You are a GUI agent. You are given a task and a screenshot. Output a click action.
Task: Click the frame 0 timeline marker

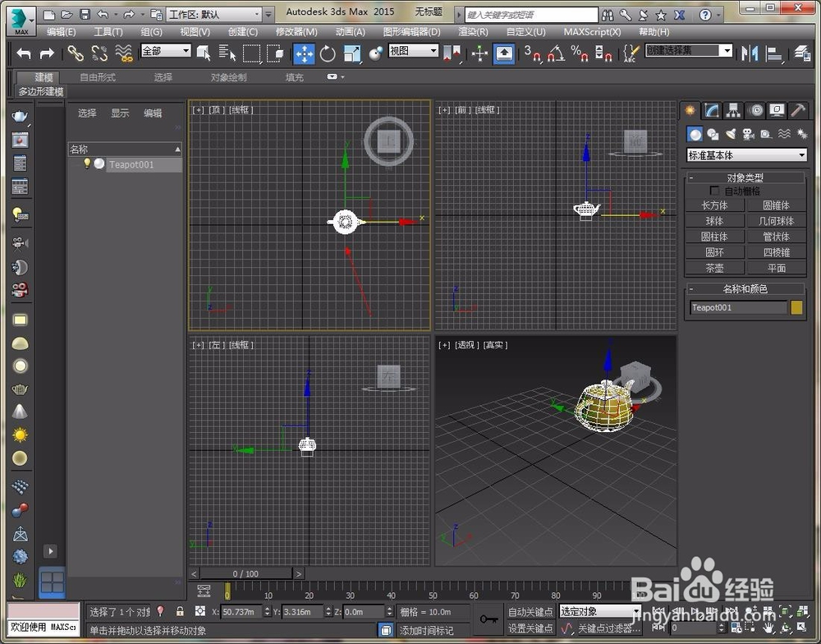pos(227,591)
